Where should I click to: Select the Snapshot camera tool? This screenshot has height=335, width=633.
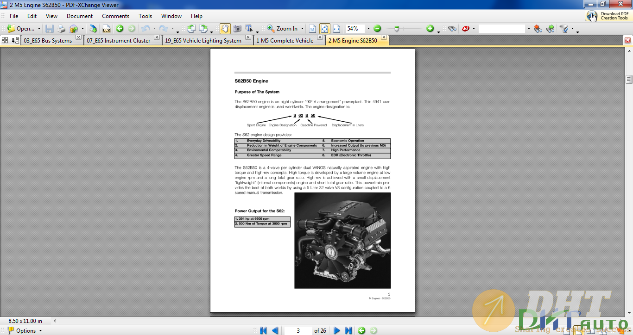tap(237, 29)
